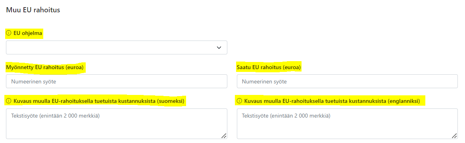Image resolution: width=465 pixels, height=143 pixels.
Task: Click the Muu EU rahoitus section heading
Action: [33, 10]
